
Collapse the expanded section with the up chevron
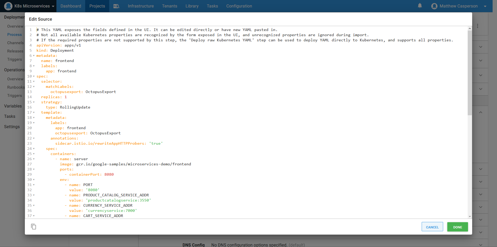(x=480, y=112)
